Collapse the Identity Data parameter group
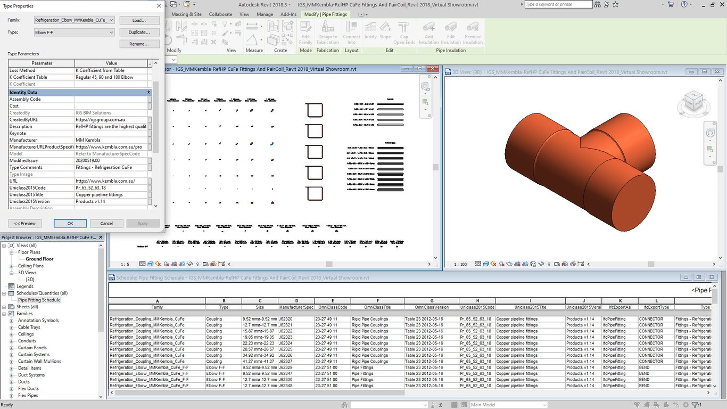 tap(149, 93)
